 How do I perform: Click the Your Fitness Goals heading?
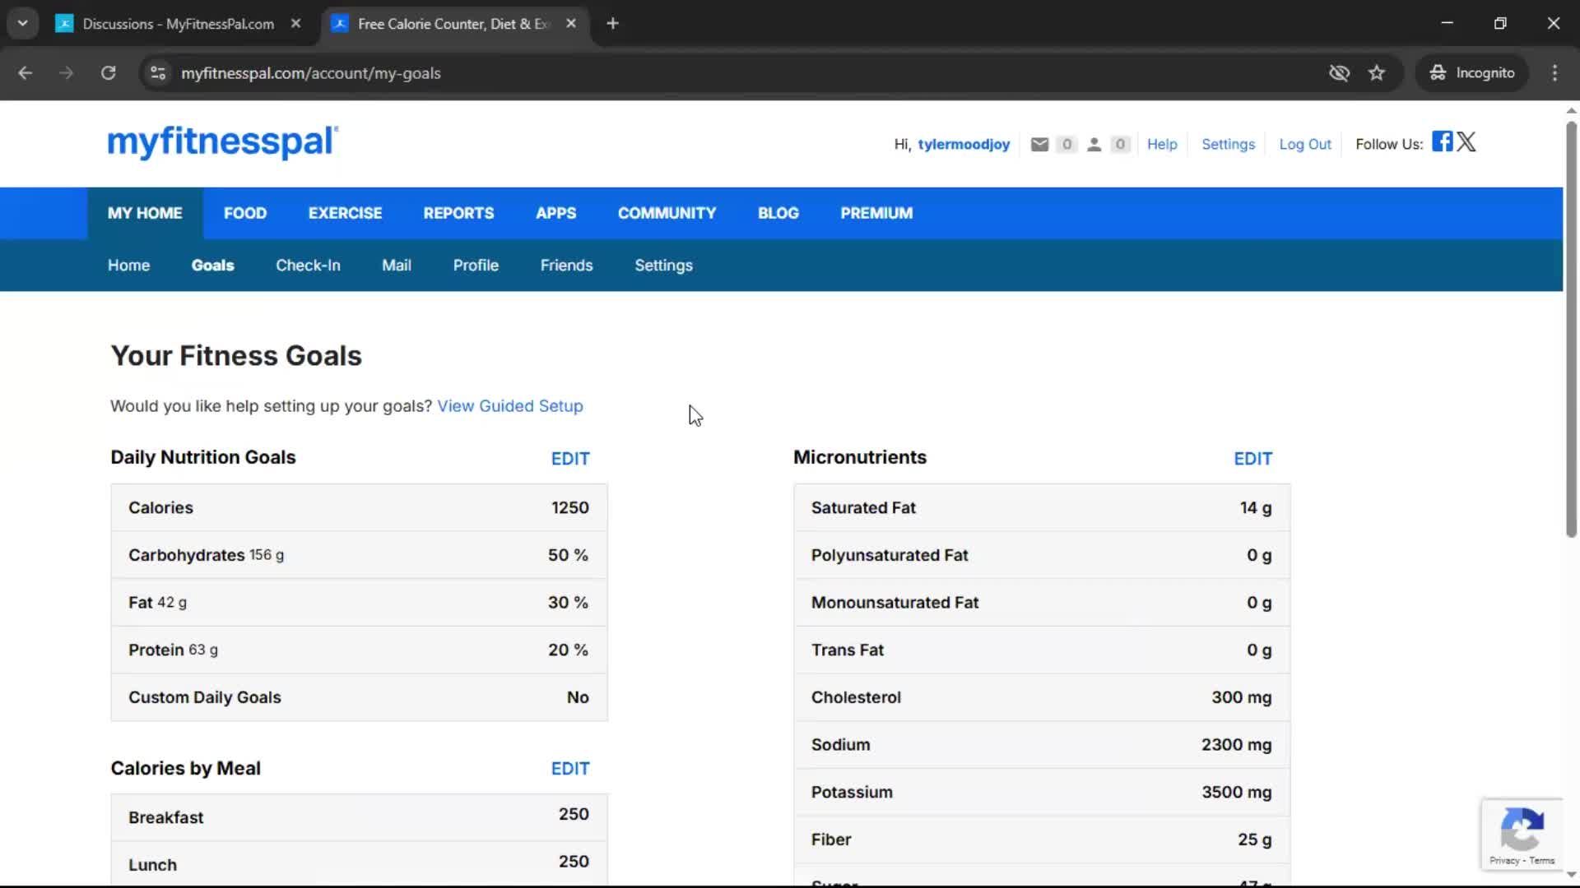[236, 356]
